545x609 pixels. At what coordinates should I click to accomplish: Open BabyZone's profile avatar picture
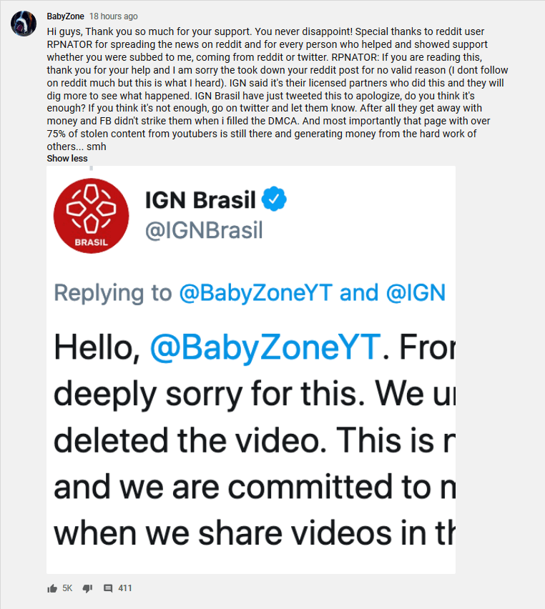click(24, 24)
